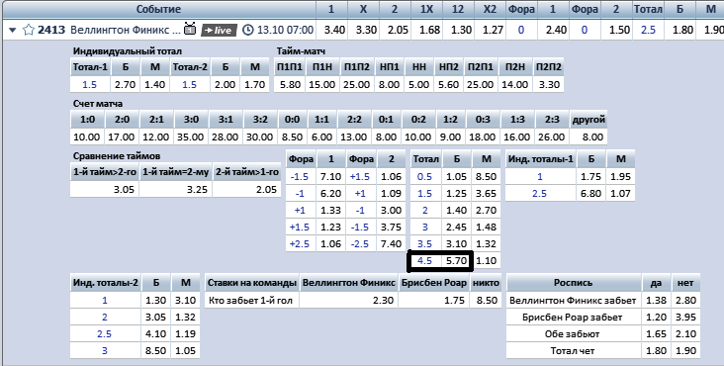Screen dimensions: 724x366
Task: Pick Инд. тоталы-2 2.5 over odds 4.10
Action: pos(155,333)
